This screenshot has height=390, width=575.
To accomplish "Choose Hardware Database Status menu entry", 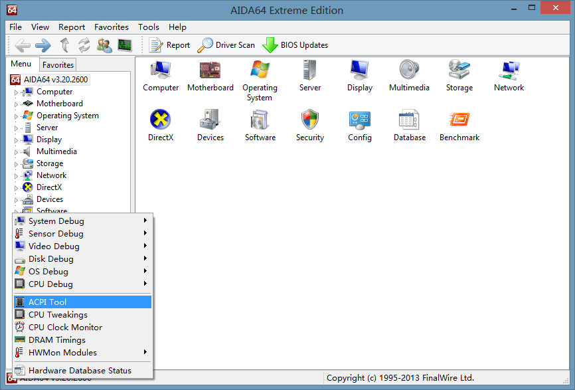I will (x=82, y=371).
